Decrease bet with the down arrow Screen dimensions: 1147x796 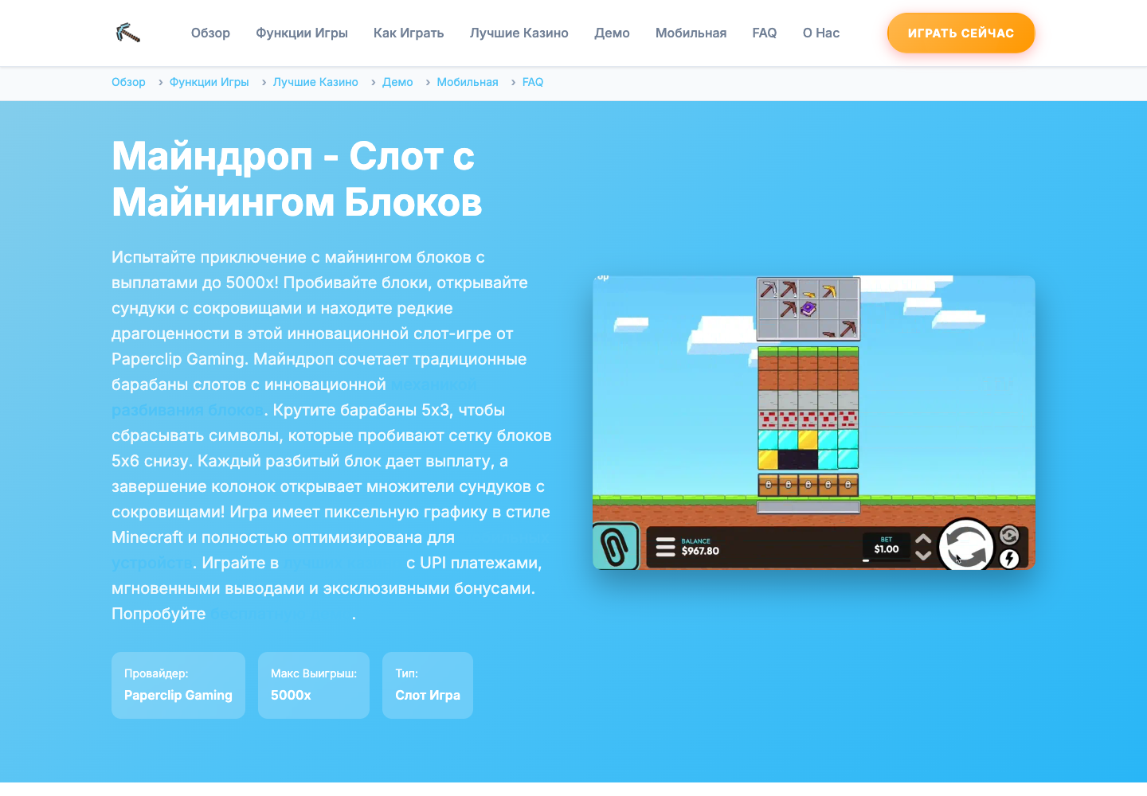(x=923, y=555)
